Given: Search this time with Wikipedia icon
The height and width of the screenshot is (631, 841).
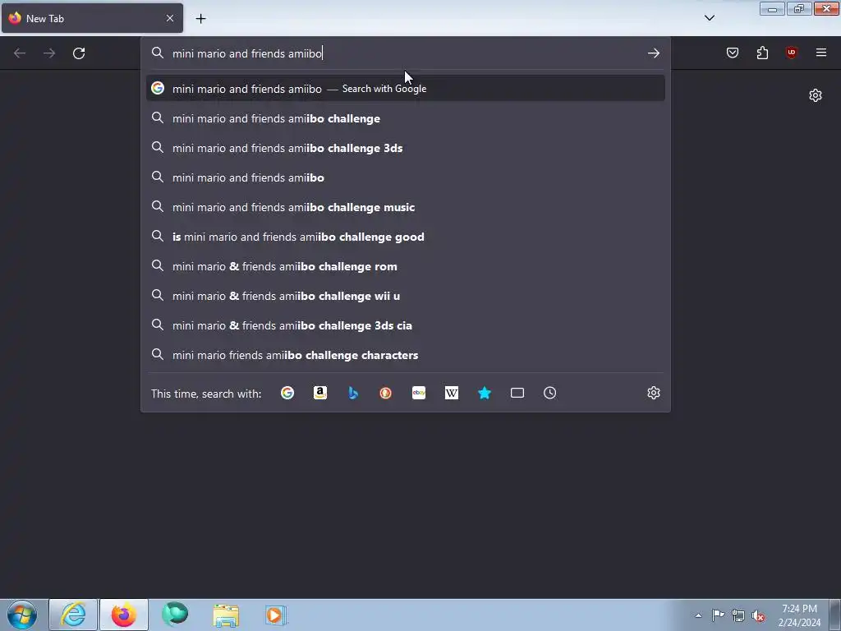Looking at the screenshot, I should (x=452, y=394).
